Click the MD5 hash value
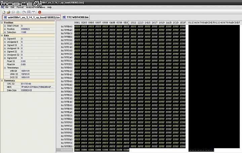Image resolution: width=242 pixels, height=153 pixels. (x=37, y=87)
